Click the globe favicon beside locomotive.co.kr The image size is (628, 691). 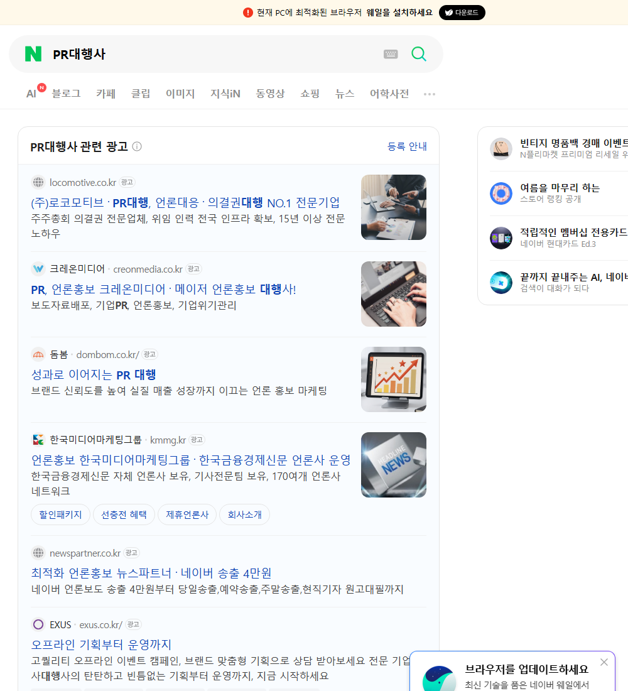pyautogui.click(x=38, y=182)
